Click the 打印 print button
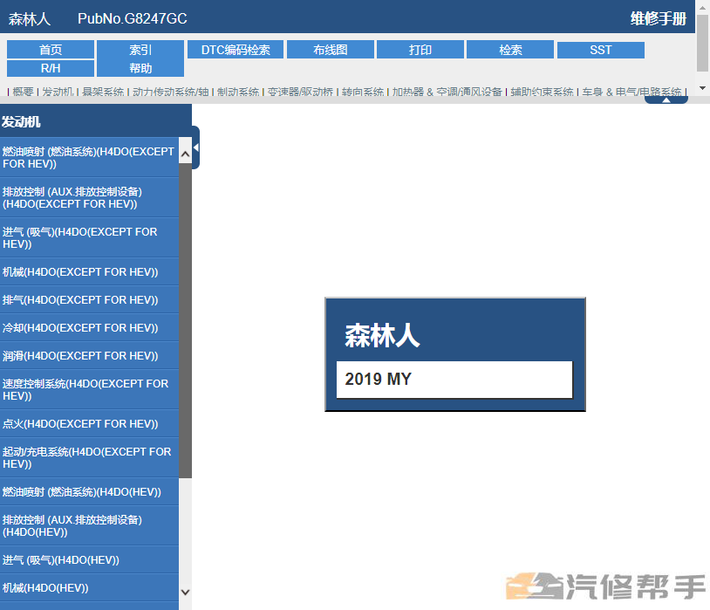The height and width of the screenshot is (610, 710). [x=420, y=50]
